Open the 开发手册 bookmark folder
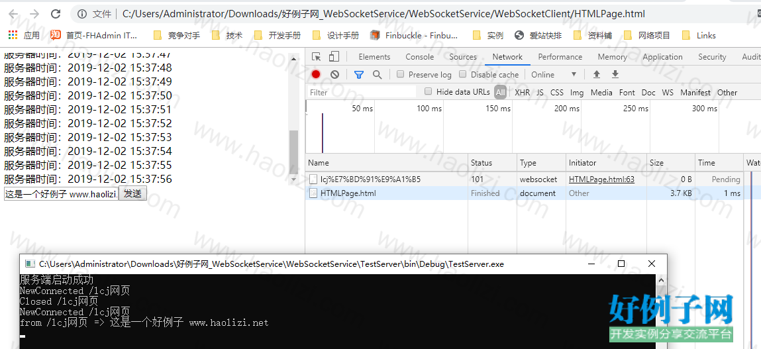Viewport: 761px width, 349px height. (277, 36)
